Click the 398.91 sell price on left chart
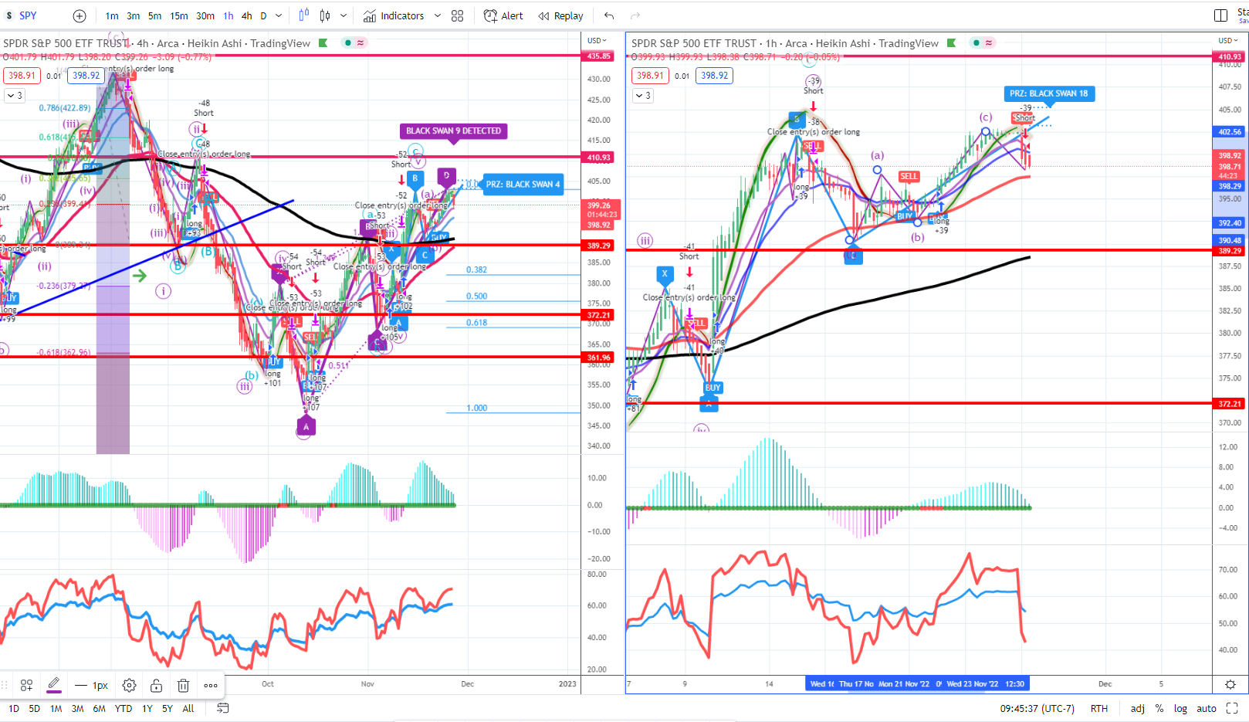The width and height of the screenshot is (1249, 722). [x=22, y=76]
